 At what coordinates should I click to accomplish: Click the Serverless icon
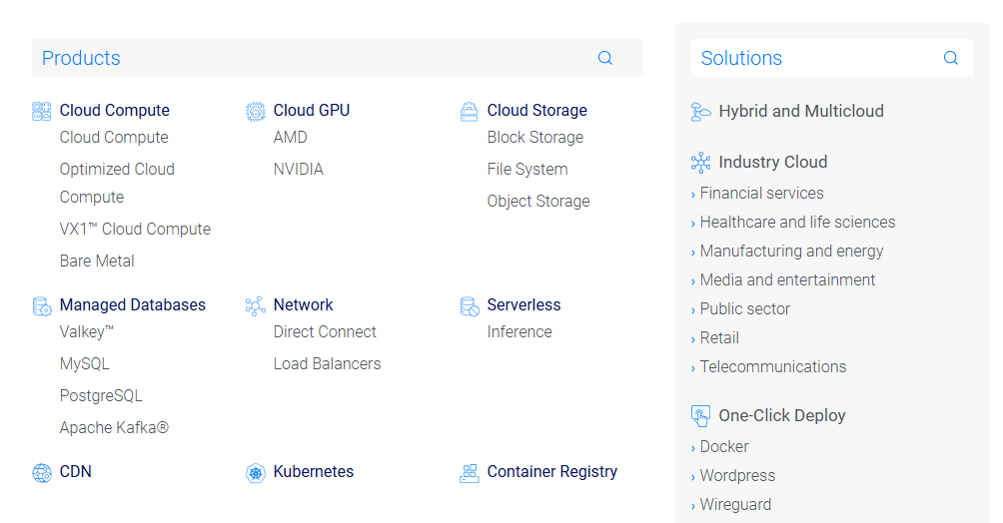[469, 306]
